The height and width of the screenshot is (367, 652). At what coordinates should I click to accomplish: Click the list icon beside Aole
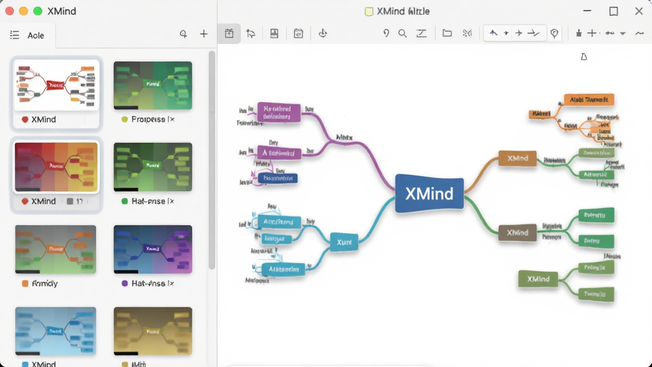[x=15, y=35]
